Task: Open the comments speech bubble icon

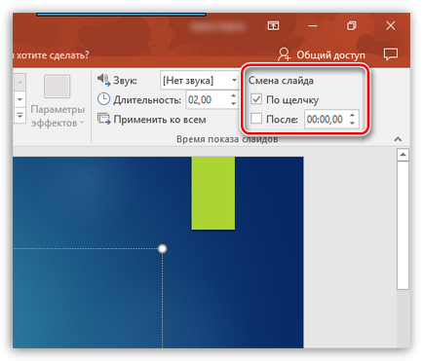Action: 390,54
